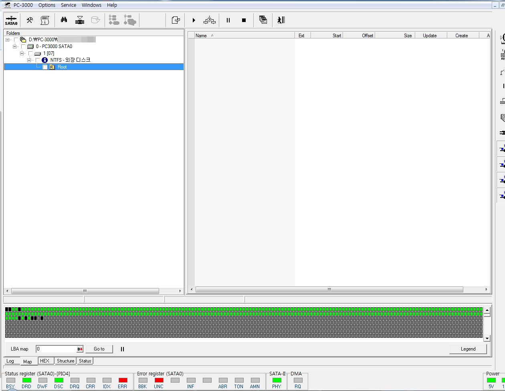505x391 pixels.
Task: Collapse the 1 [07] partition node
Action: (x=22, y=53)
